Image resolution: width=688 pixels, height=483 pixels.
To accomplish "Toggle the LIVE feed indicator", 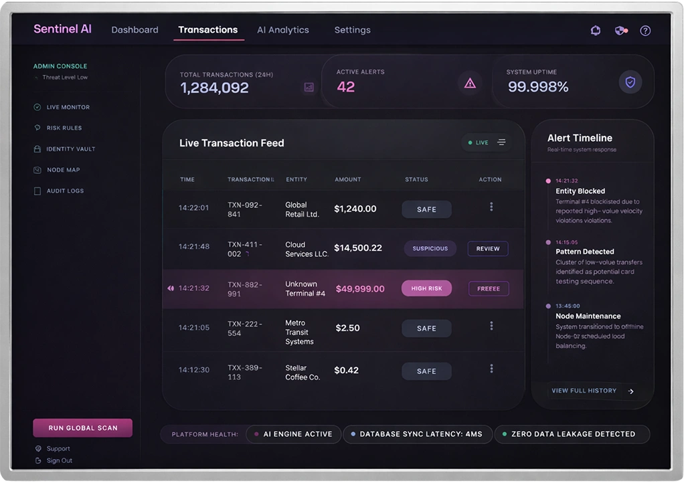I will tap(479, 142).
